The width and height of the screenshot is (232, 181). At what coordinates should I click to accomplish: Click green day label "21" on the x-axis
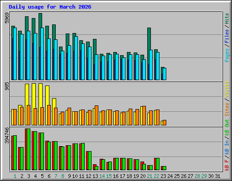click(150, 176)
